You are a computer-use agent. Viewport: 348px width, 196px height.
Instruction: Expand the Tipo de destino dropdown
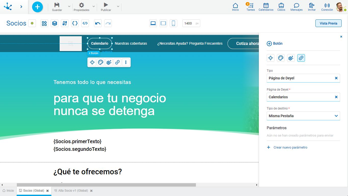coord(336,116)
